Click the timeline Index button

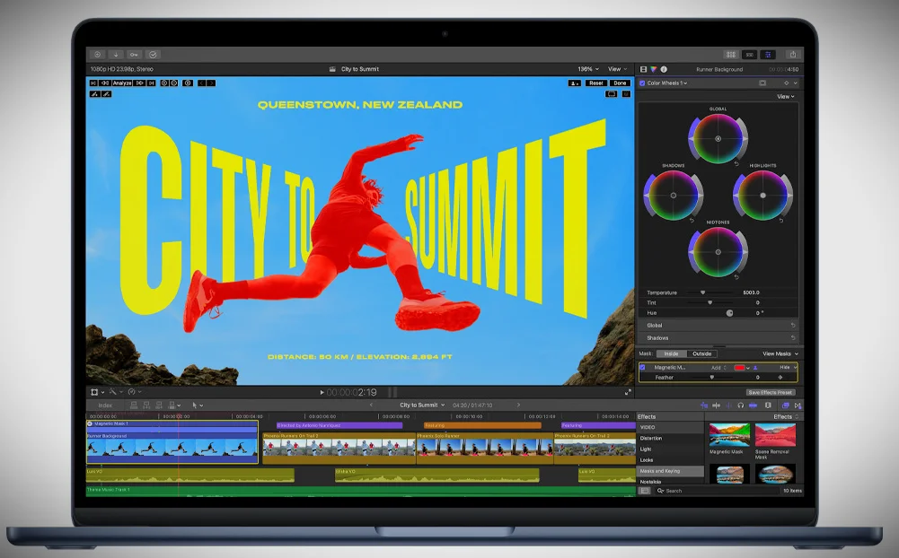[x=105, y=405]
